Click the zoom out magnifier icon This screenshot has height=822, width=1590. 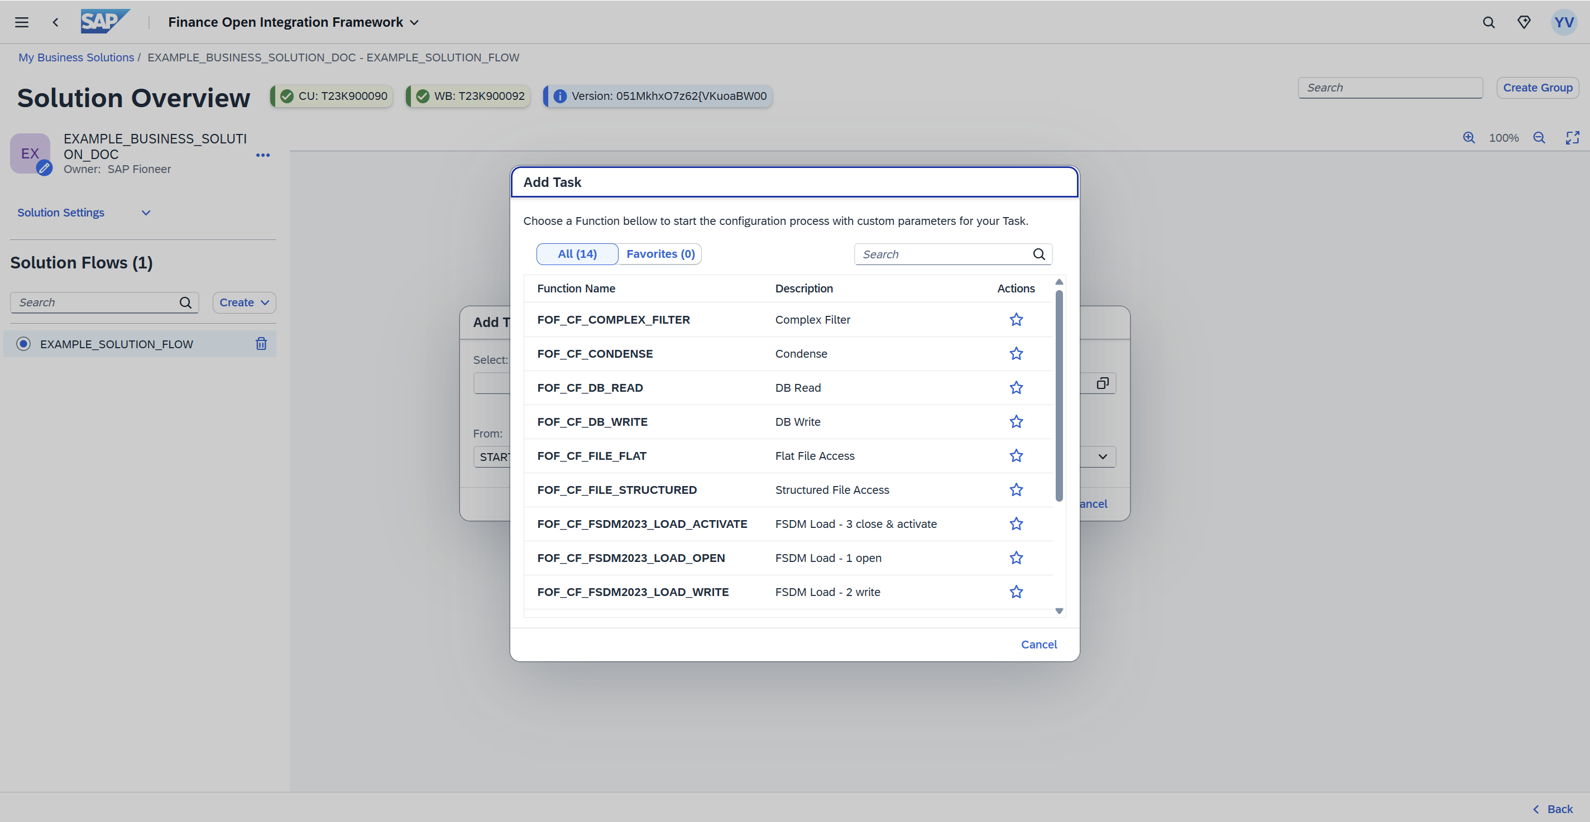[1539, 138]
